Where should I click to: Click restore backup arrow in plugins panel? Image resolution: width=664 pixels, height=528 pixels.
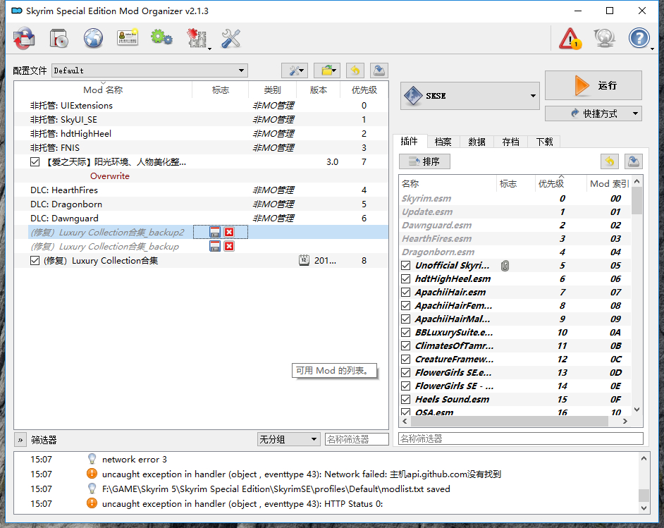(610, 161)
